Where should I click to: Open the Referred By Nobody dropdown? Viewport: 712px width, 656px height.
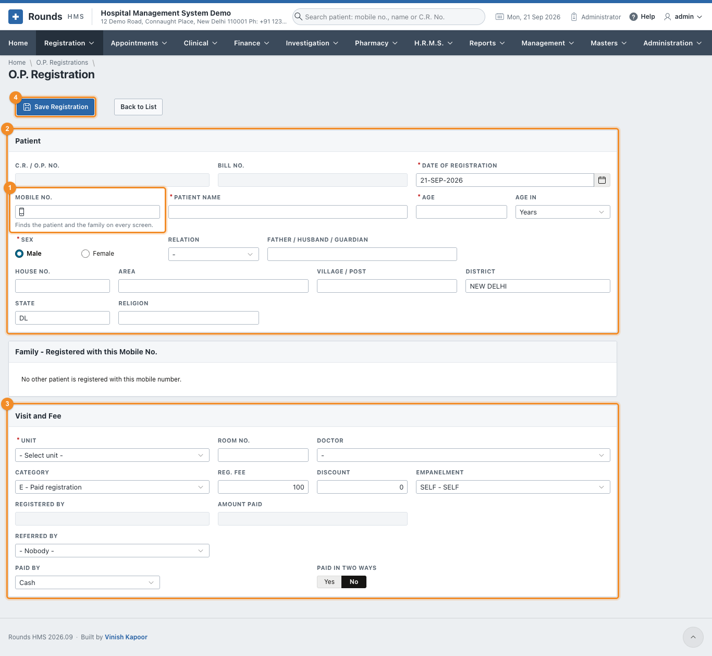tap(112, 551)
